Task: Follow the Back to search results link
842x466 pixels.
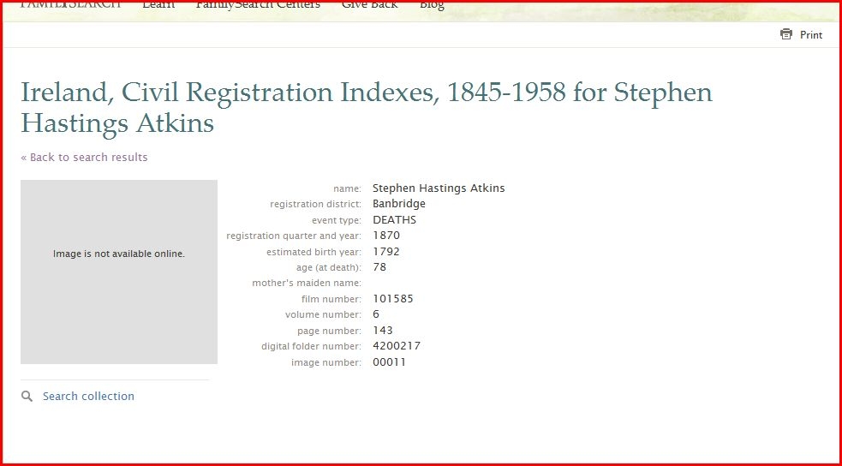Action: click(x=84, y=158)
